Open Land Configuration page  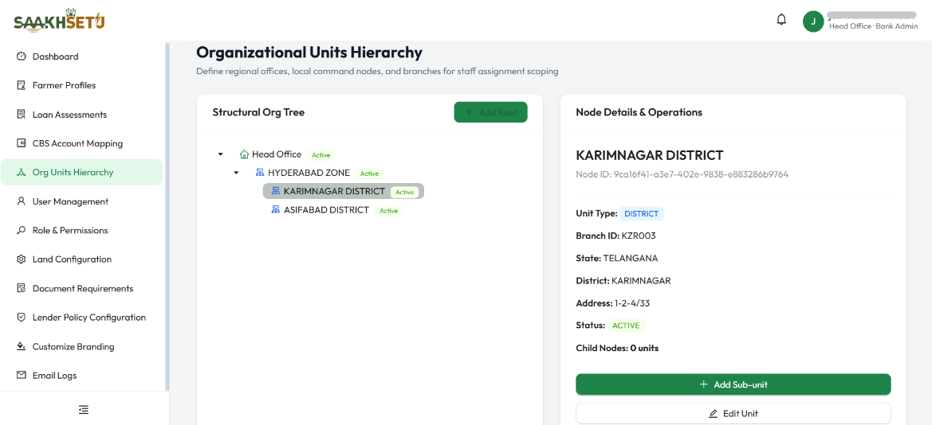[x=81, y=259]
